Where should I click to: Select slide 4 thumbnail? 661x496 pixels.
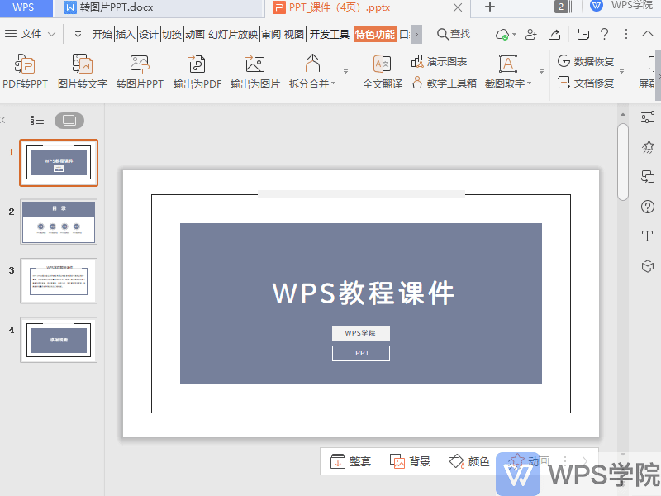(x=59, y=340)
